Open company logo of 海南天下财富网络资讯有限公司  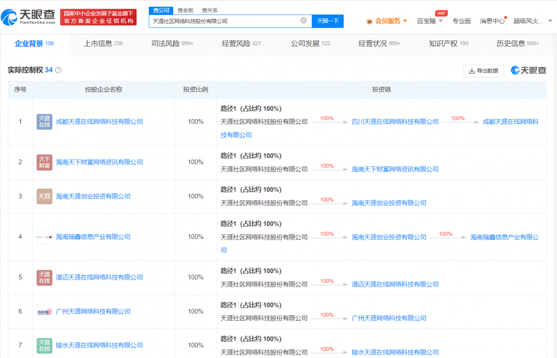pyautogui.click(x=45, y=163)
